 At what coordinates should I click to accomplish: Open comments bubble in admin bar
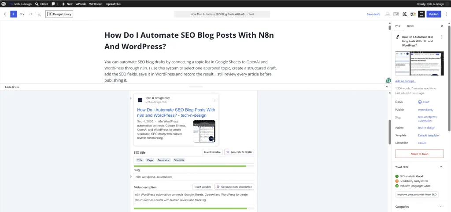[55, 4]
